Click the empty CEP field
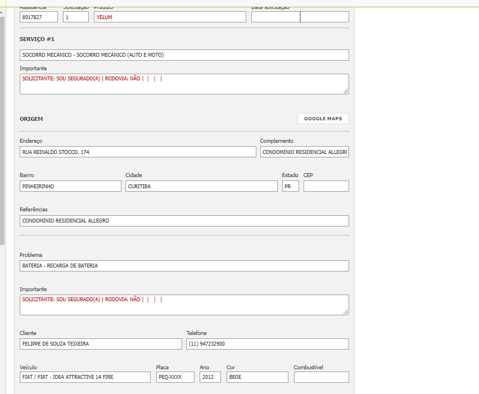 (x=326, y=186)
